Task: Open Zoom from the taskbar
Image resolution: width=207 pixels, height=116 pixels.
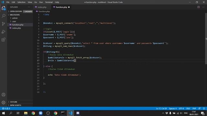Action: [40, 113]
